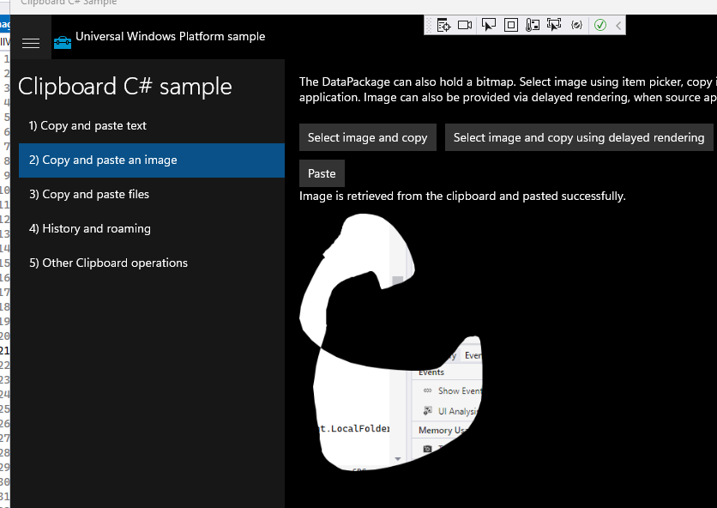Viewport: 717px width, 508px height.
Task: Collapse the in-app debug toolbar with the chevron
Action: [618, 25]
